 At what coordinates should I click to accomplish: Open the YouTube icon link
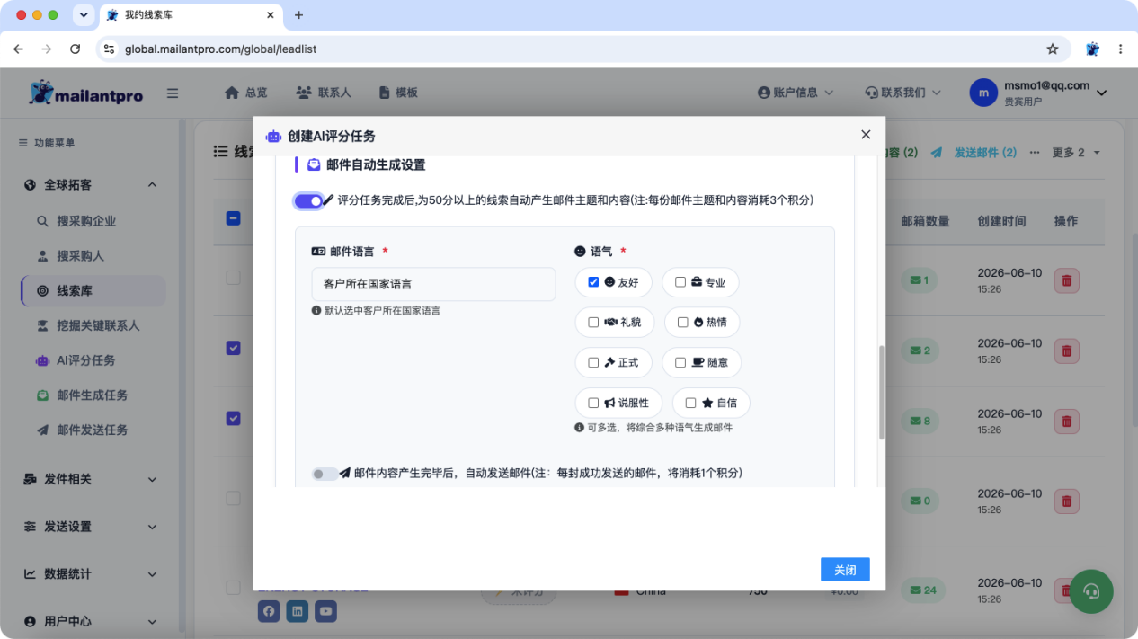click(x=325, y=611)
